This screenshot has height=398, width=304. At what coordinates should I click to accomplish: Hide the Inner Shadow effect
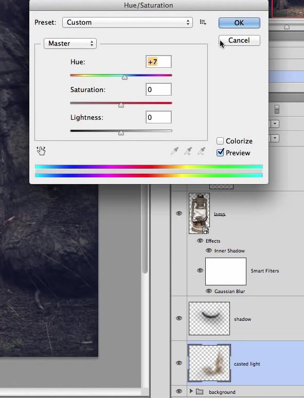click(209, 250)
